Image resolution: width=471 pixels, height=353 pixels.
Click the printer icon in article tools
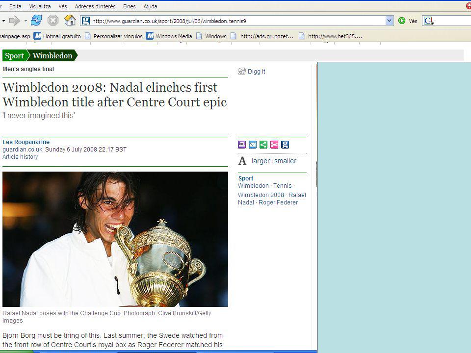coord(242,145)
